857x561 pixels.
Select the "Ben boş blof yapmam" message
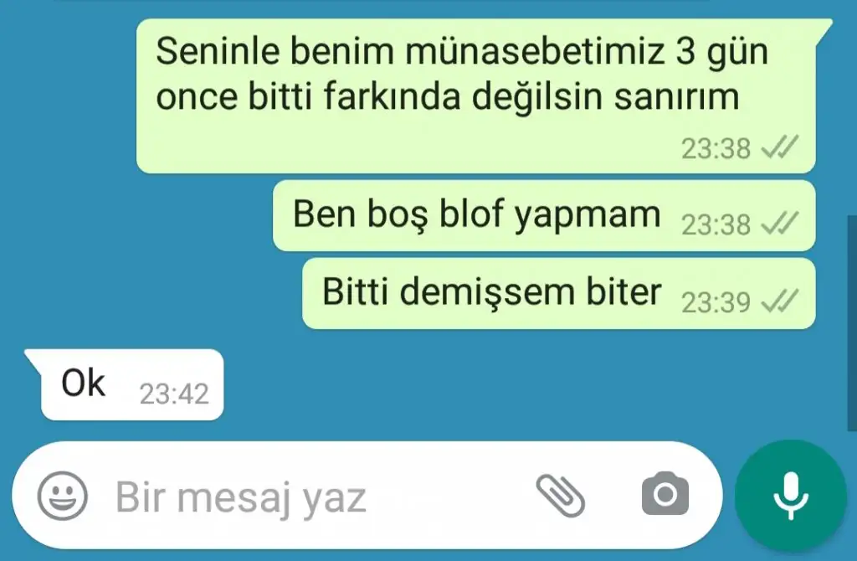coord(544,215)
